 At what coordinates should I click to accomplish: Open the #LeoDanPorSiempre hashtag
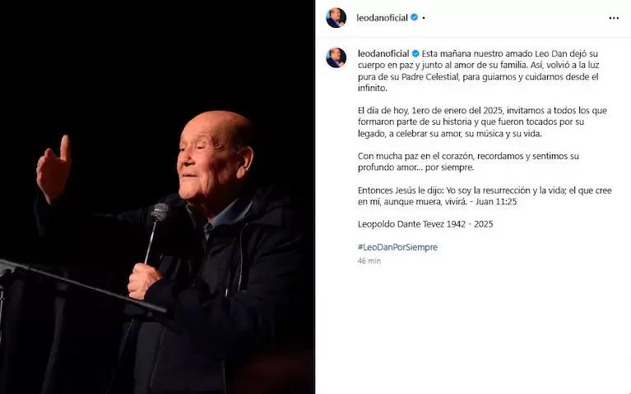point(397,247)
